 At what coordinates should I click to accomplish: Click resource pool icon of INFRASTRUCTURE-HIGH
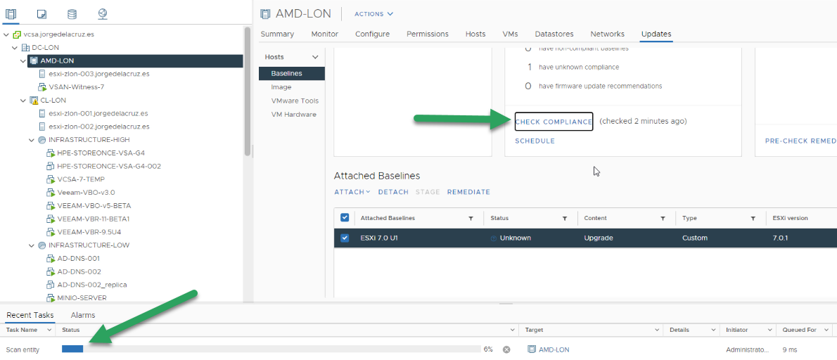coord(42,140)
